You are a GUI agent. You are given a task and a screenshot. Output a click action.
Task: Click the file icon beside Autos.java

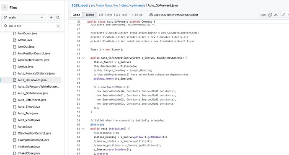point(15,127)
